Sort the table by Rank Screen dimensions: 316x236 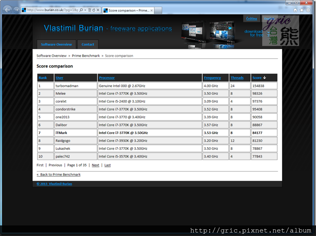[x=43, y=78]
